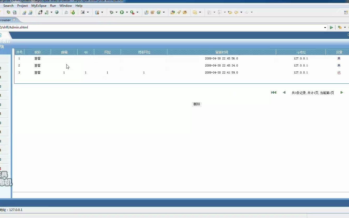Expand the run server dropdown arrow
The height and width of the screenshot is (218, 349).
(51, 12)
